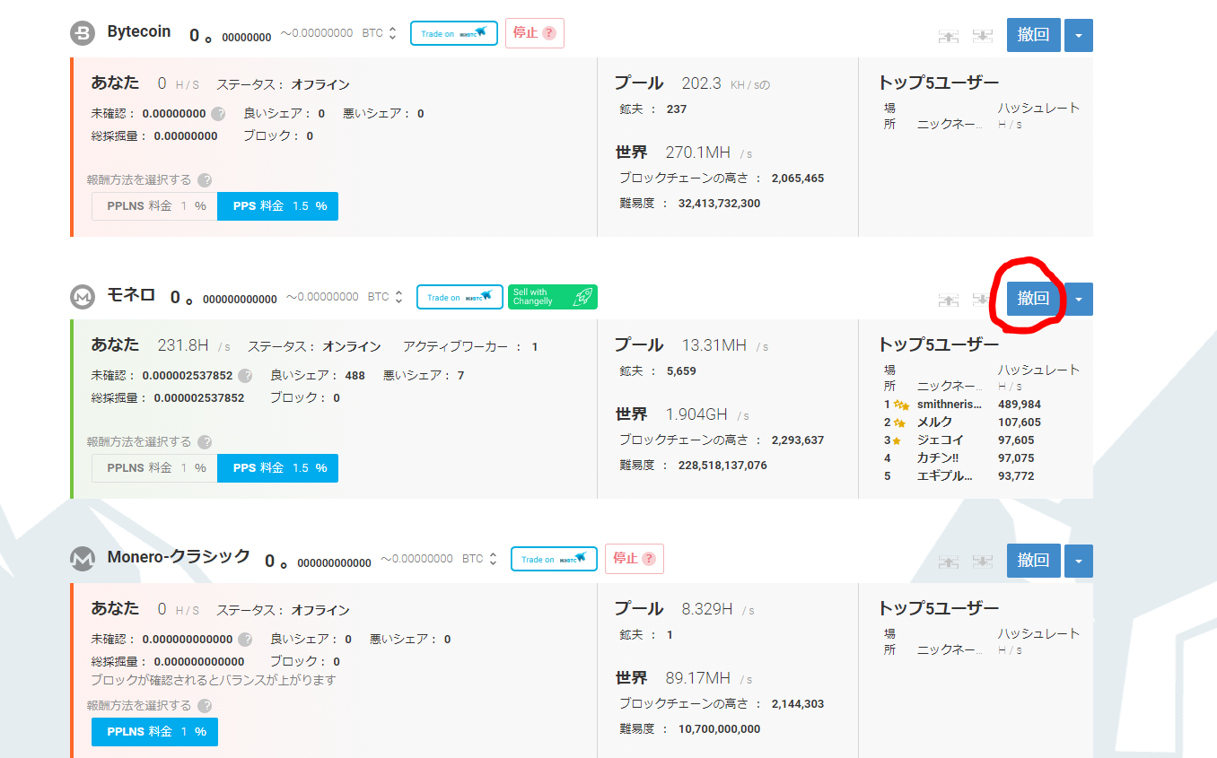Move the Bytecoin row up with the up-arrow icon
Image resolution: width=1217 pixels, height=758 pixels.
click(949, 36)
